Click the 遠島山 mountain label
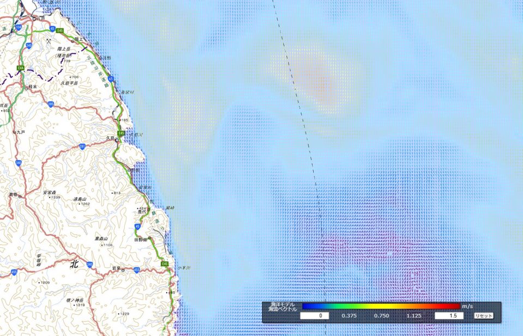Viewport: 523px width, 336px height. click(x=80, y=199)
